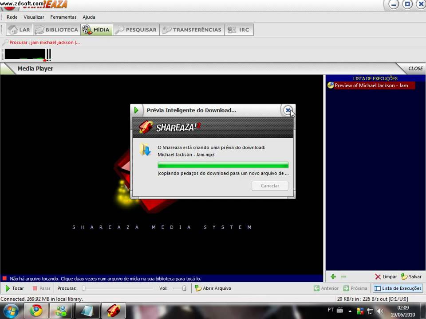Click the volume speaker tray icon
426x319 pixels.
[380, 311]
